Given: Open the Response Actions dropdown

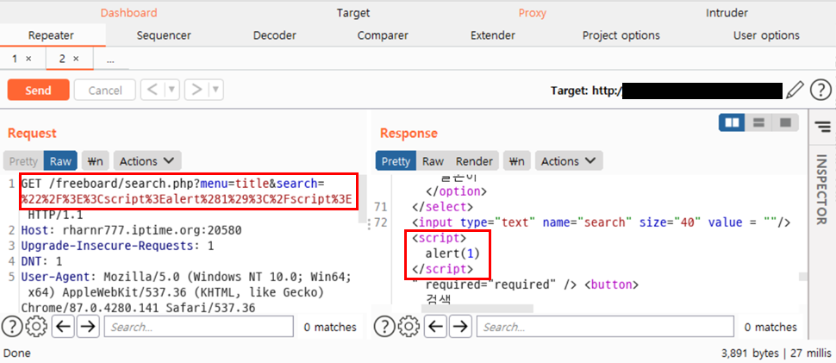Looking at the screenshot, I should 568,161.
